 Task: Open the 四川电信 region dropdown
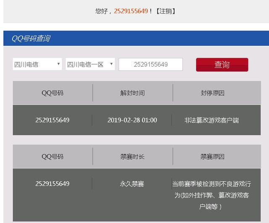click(37, 64)
